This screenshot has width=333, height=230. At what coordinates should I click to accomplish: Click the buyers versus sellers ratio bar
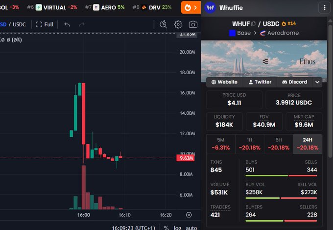[281, 221]
